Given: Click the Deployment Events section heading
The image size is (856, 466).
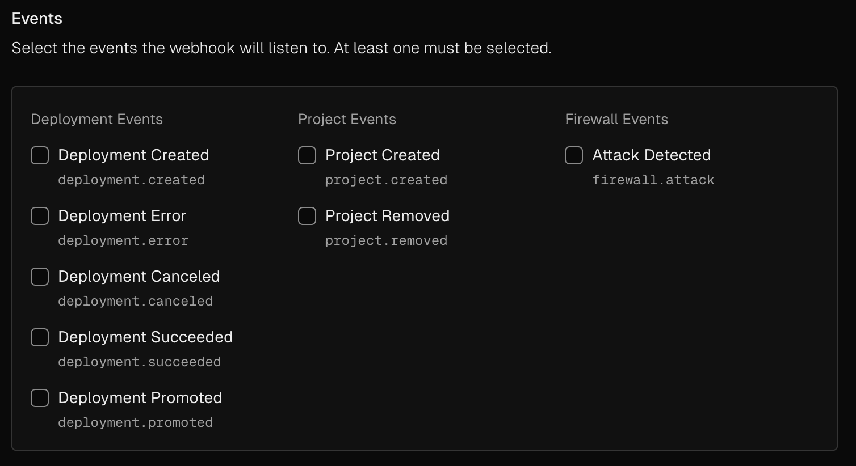Looking at the screenshot, I should point(97,119).
